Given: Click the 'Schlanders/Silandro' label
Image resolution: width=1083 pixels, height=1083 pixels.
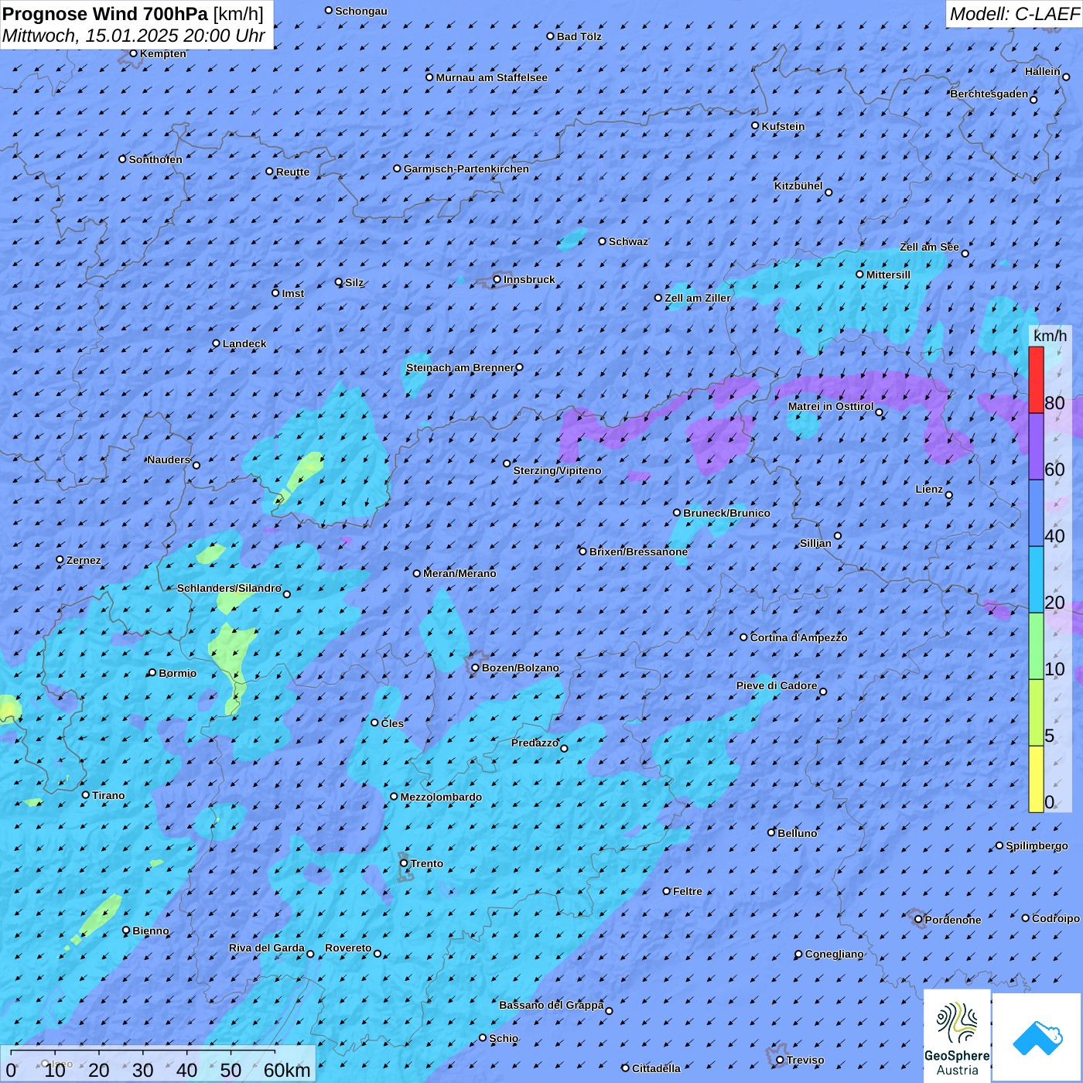Looking at the screenshot, I should [x=229, y=588].
